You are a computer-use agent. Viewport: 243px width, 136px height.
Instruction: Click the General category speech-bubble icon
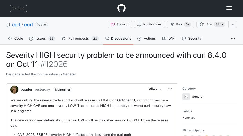point(186,97)
